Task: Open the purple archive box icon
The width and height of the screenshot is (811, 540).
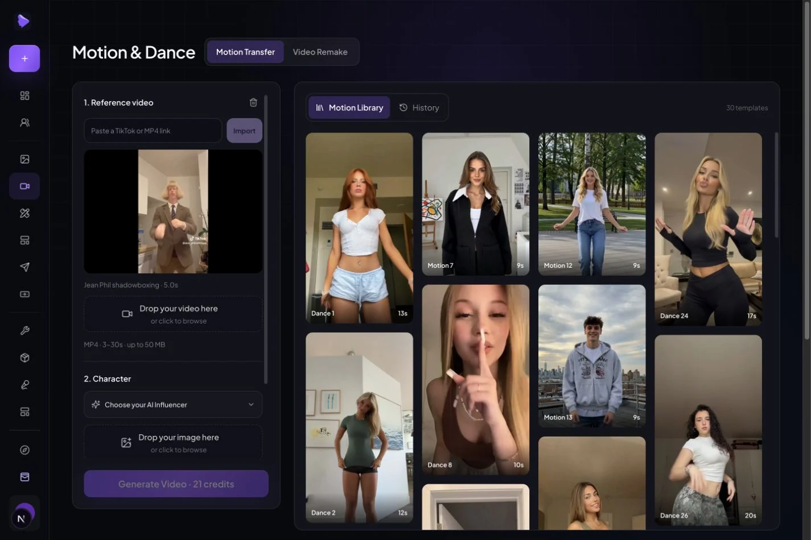Action: [x=24, y=477]
